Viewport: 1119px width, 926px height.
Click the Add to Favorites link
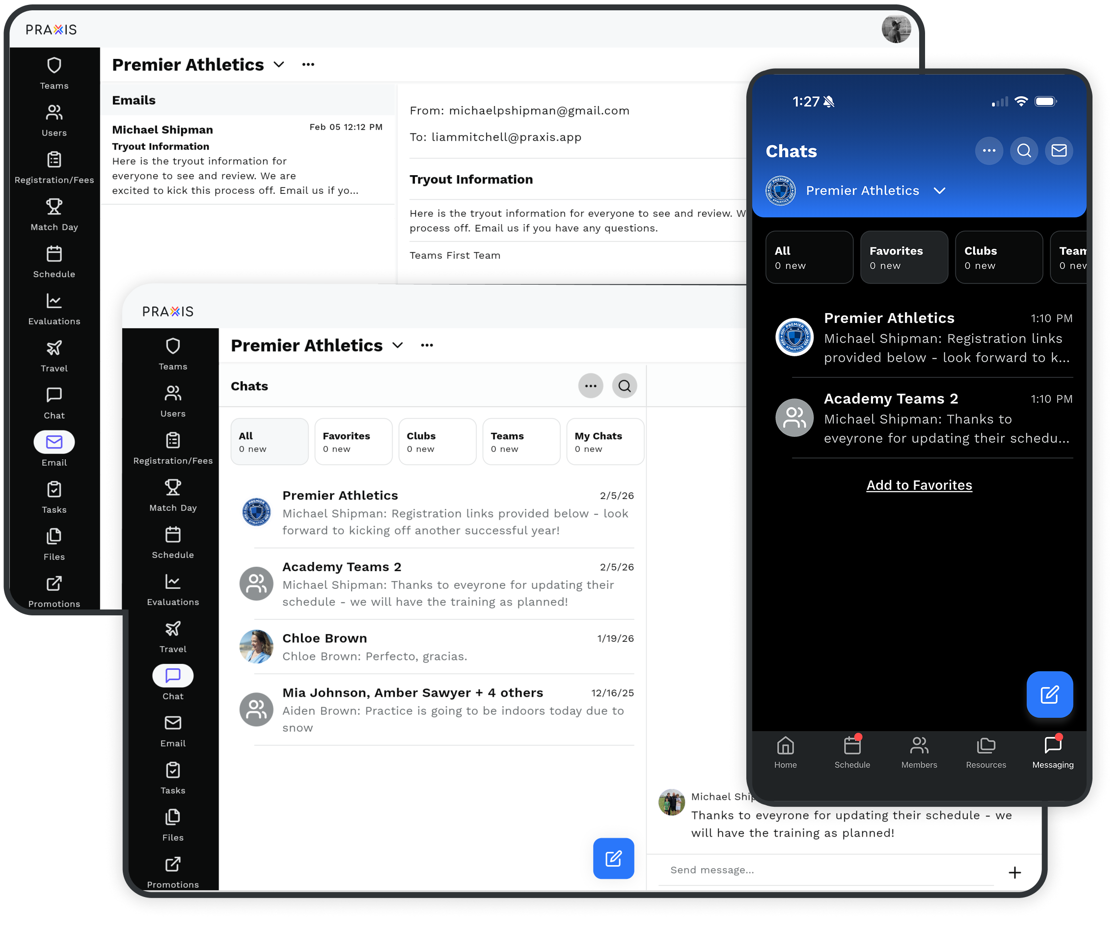point(919,485)
